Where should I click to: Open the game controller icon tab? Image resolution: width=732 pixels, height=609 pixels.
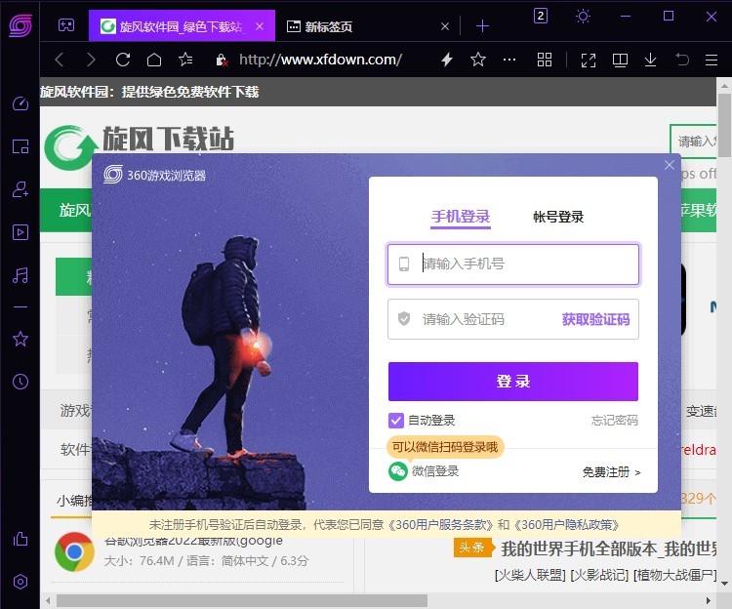click(x=65, y=25)
